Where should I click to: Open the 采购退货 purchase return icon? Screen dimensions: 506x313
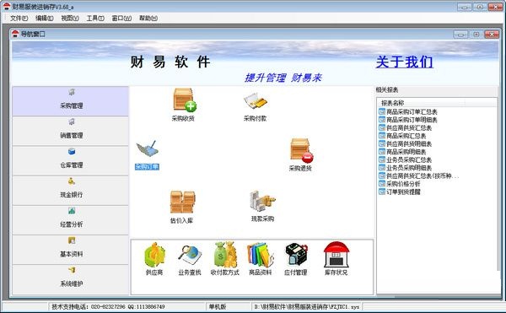(x=300, y=154)
